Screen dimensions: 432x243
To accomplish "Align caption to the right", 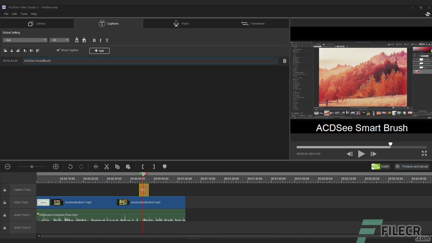I will 18,51.
